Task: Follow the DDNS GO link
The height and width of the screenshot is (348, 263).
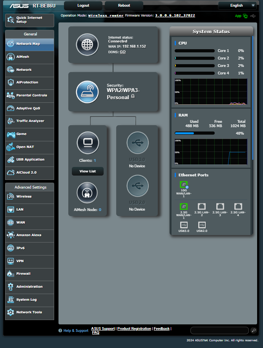Action: pyautogui.click(x=123, y=52)
